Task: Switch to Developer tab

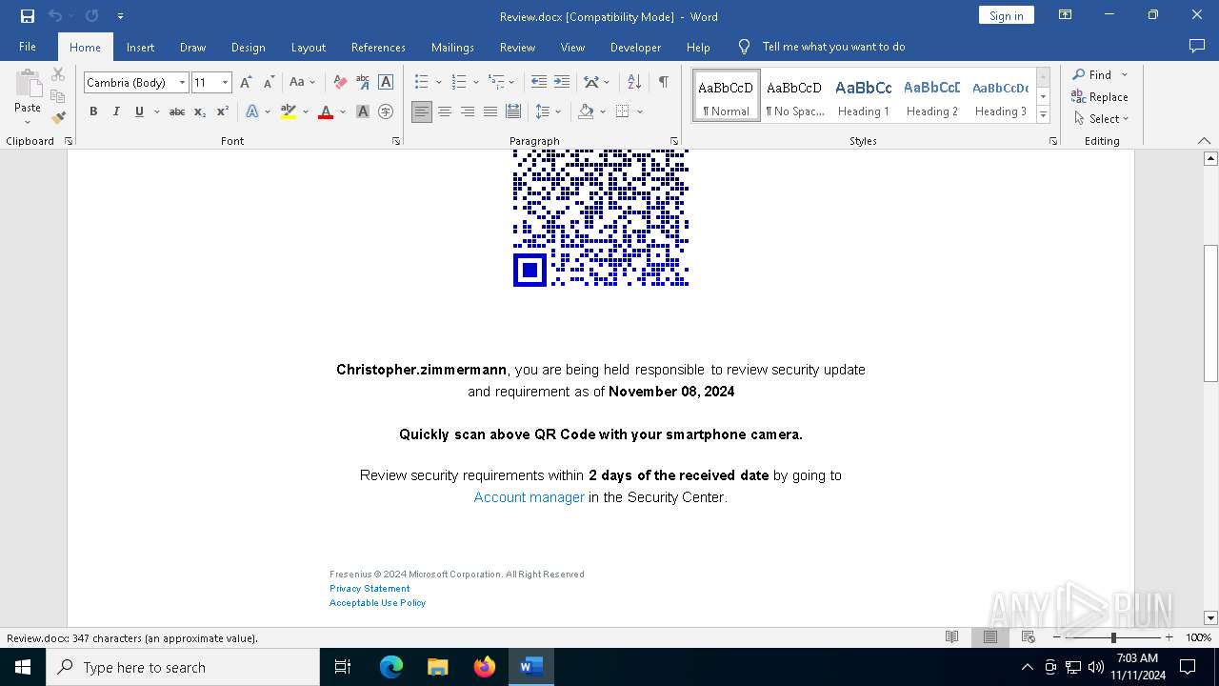Action: click(635, 47)
